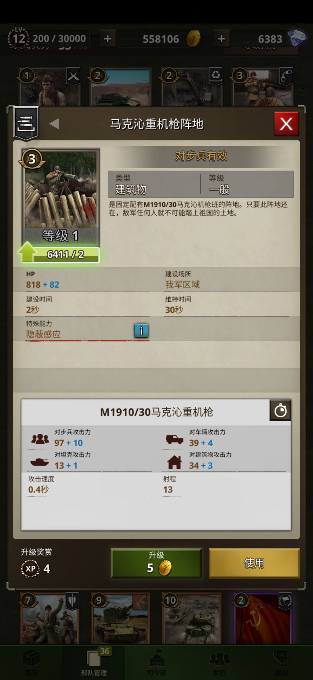This screenshot has width=313, height=680.
Task: Tap the 升级 button costing 5 gold
Action: pyautogui.click(x=156, y=563)
